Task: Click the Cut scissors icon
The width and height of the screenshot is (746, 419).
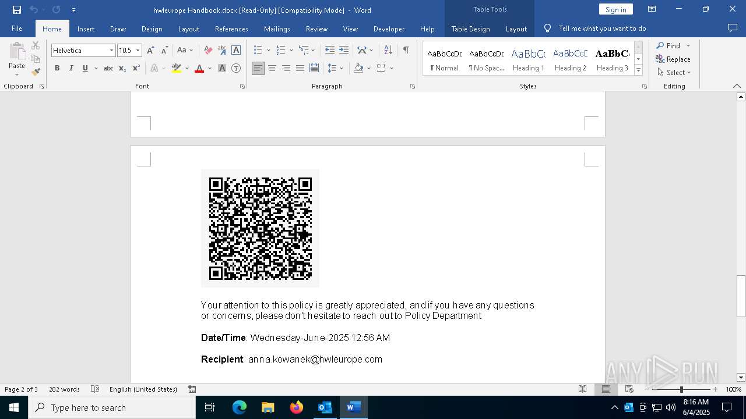Action: pyautogui.click(x=36, y=45)
